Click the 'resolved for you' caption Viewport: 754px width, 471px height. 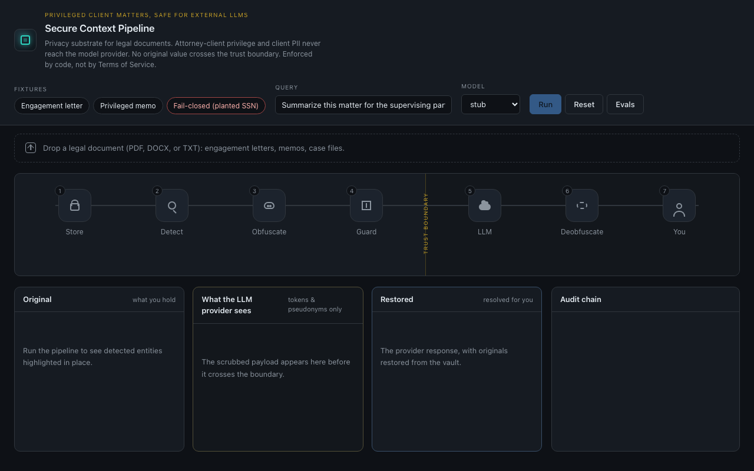pyautogui.click(x=508, y=300)
